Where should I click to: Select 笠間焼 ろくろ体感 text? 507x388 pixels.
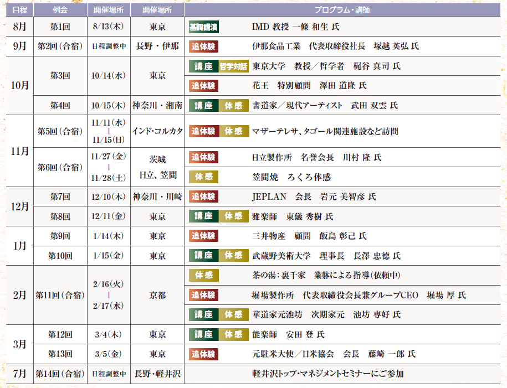[291, 177]
